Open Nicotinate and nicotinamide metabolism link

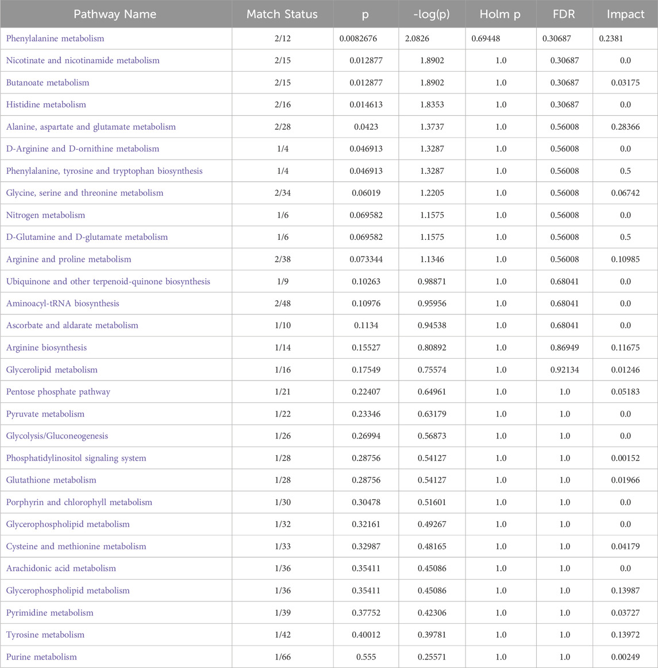[x=83, y=60]
